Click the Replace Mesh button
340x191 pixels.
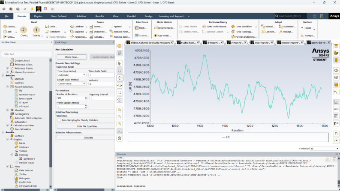pyautogui.click(x=120, y=32)
